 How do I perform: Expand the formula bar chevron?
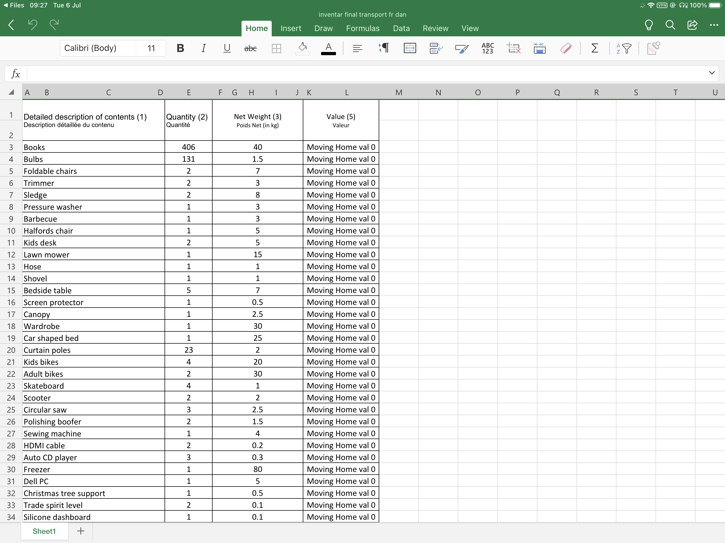tap(711, 73)
